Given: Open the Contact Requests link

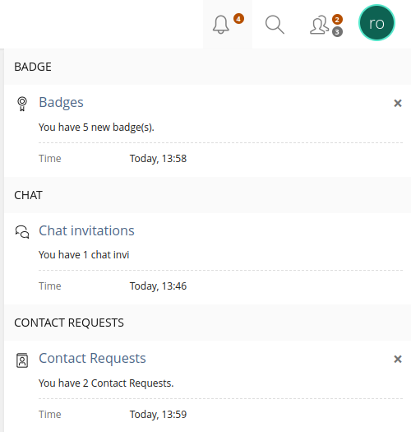Looking at the screenshot, I should click(92, 359).
